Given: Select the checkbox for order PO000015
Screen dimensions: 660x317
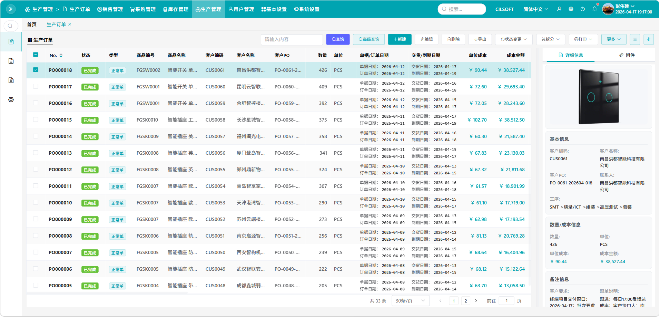Looking at the screenshot, I should tap(36, 119).
